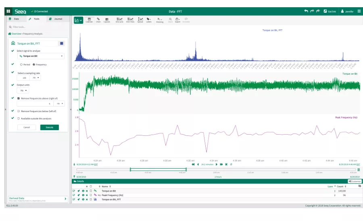363x221 pixels.
Task: Uncheck Remove frequencies above checkbox
Action: pos(19,98)
